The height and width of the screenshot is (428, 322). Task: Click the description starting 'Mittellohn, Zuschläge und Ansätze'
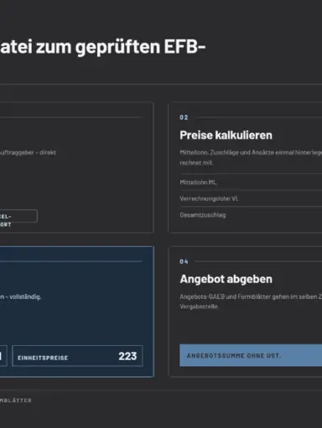251,157
